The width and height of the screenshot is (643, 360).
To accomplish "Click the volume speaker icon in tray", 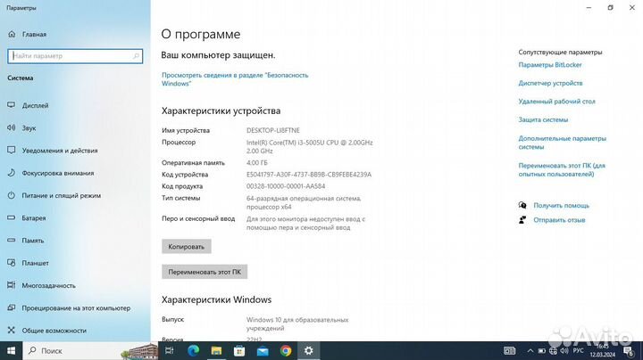I will click(x=564, y=351).
